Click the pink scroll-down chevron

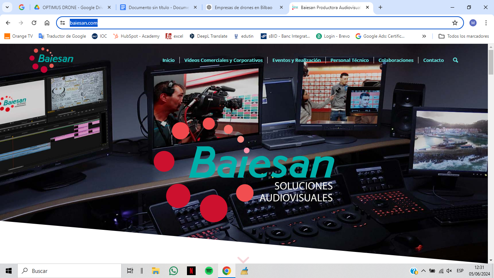pos(243,260)
